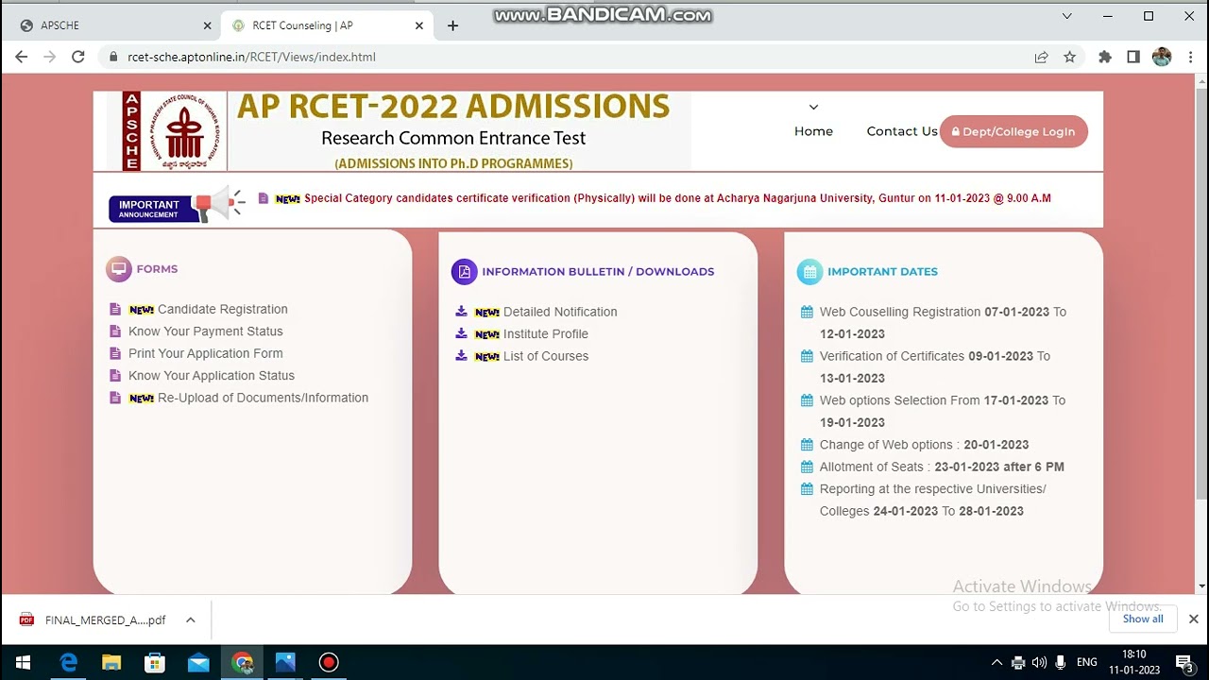Image resolution: width=1209 pixels, height=680 pixels.
Task: Open the Contact Us menu item
Action: pyautogui.click(x=902, y=131)
